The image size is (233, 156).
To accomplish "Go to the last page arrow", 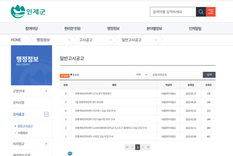I will point(148,147).
